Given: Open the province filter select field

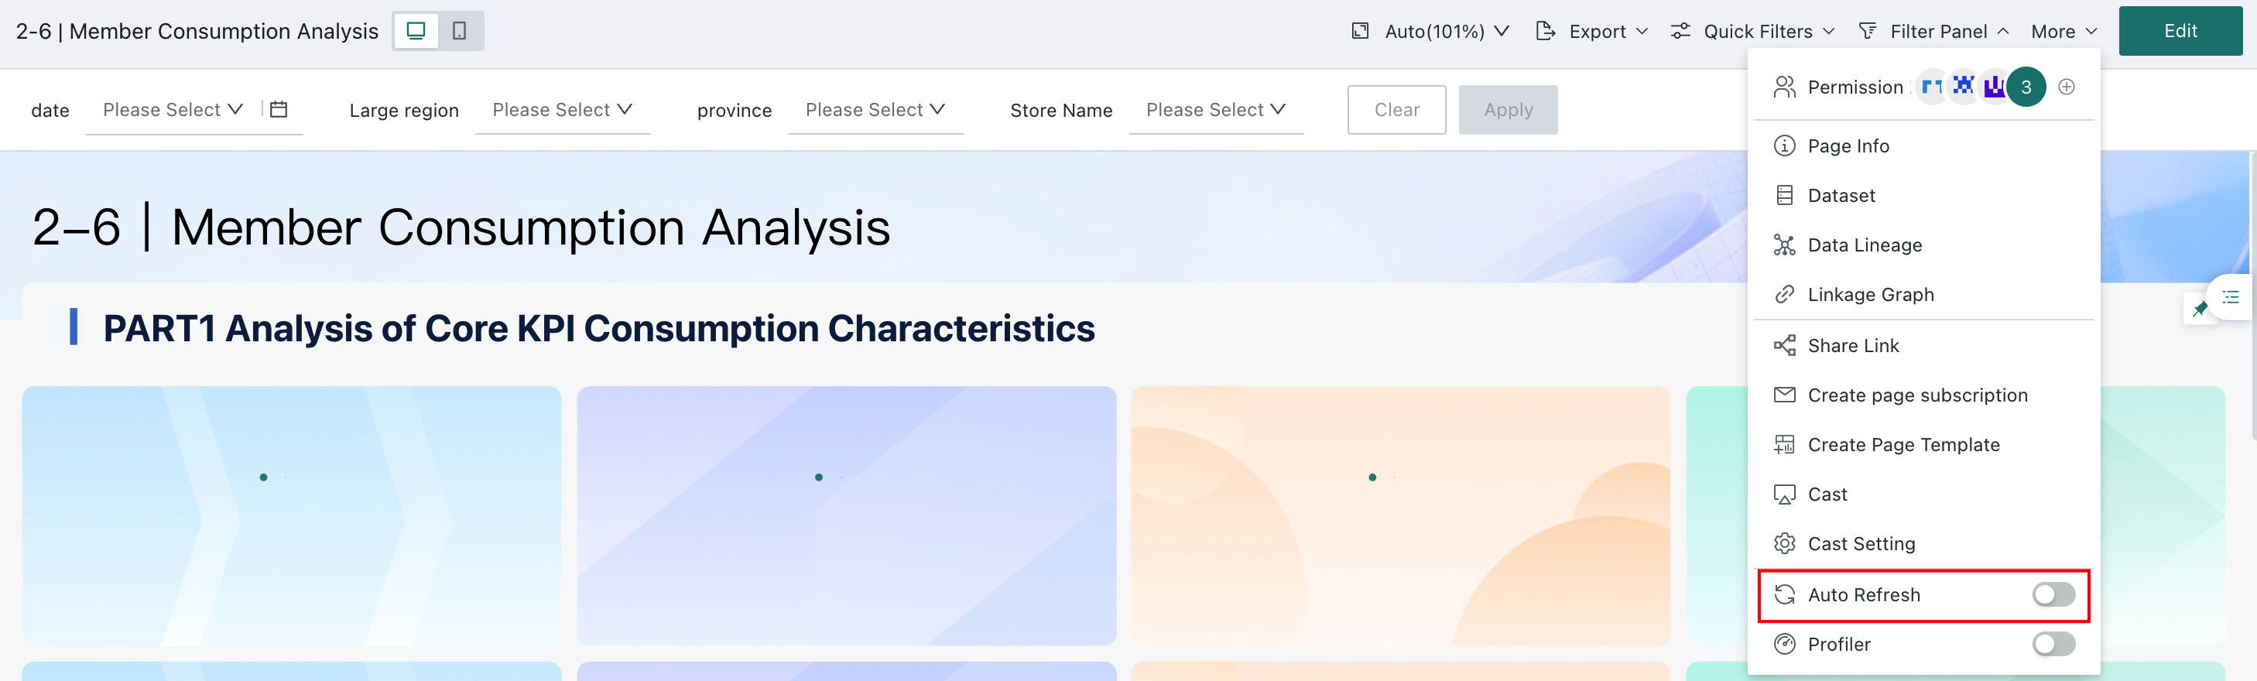Looking at the screenshot, I should [x=875, y=111].
